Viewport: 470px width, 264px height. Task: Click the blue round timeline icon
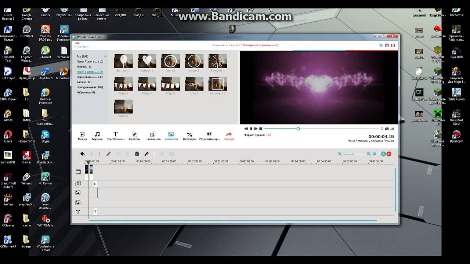click(x=383, y=154)
